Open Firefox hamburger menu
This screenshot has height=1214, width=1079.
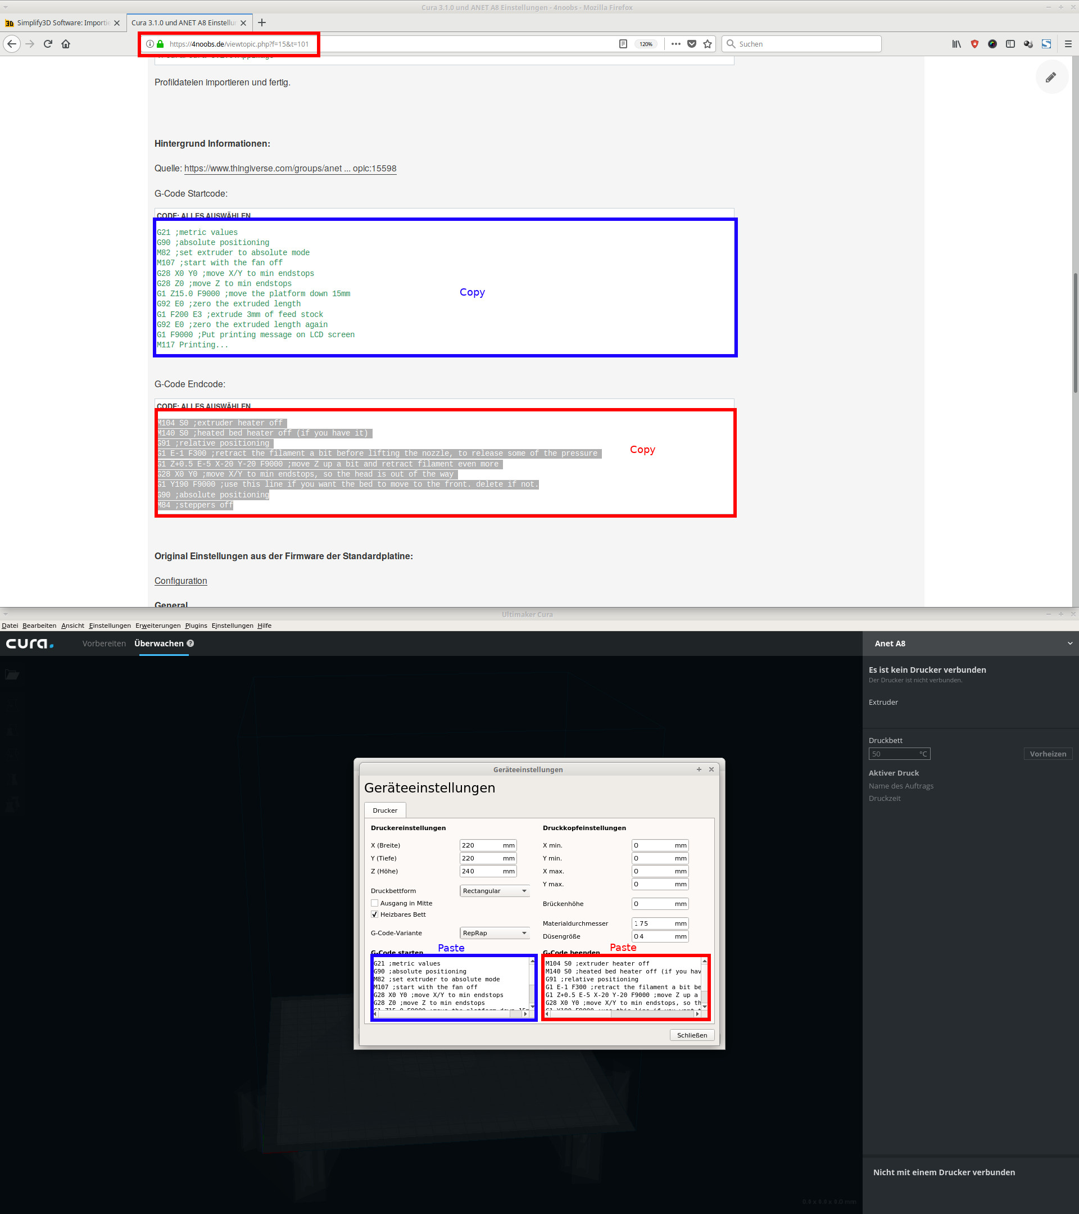click(x=1068, y=44)
